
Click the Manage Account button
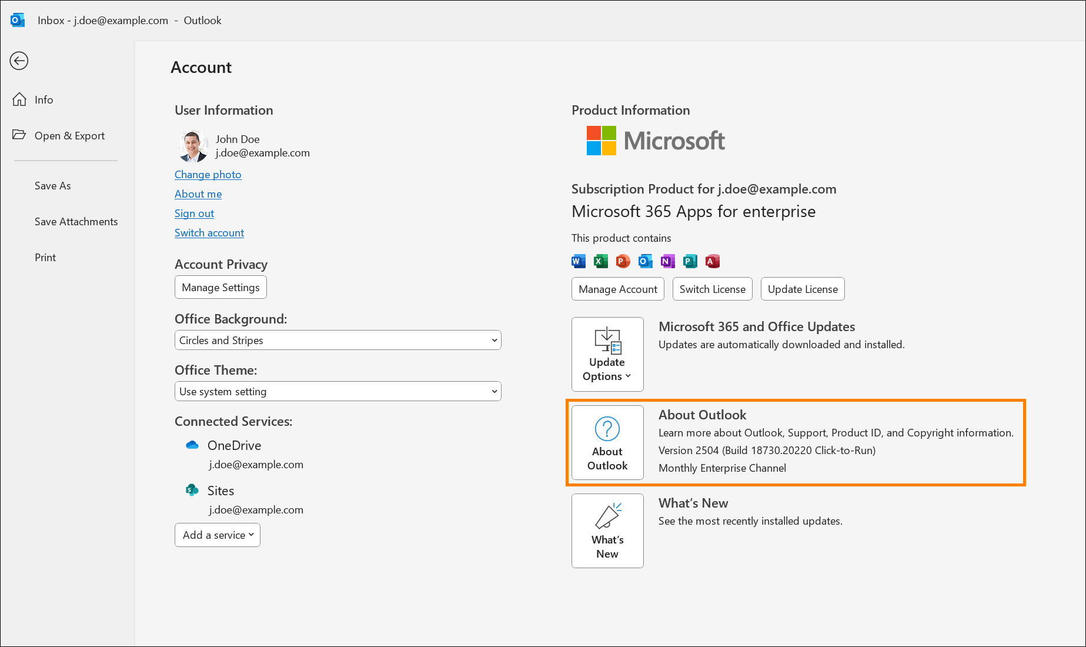pyautogui.click(x=618, y=289)
